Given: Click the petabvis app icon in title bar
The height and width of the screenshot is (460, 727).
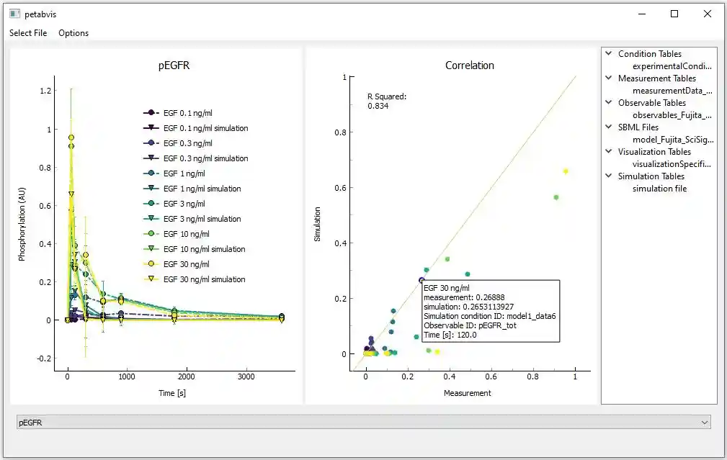Looking at the screenshot, I should click(14, 14).
